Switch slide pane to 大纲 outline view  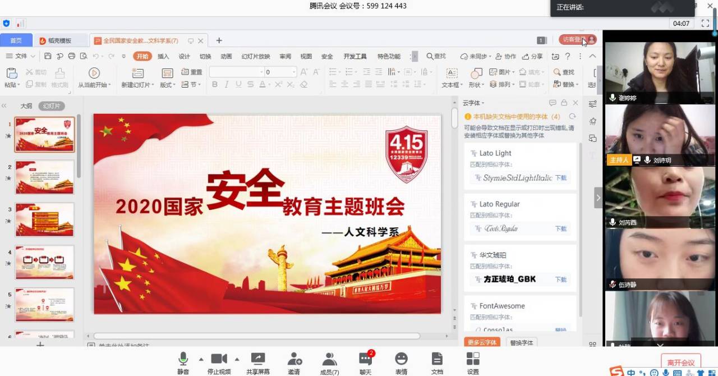coord(26,106)
